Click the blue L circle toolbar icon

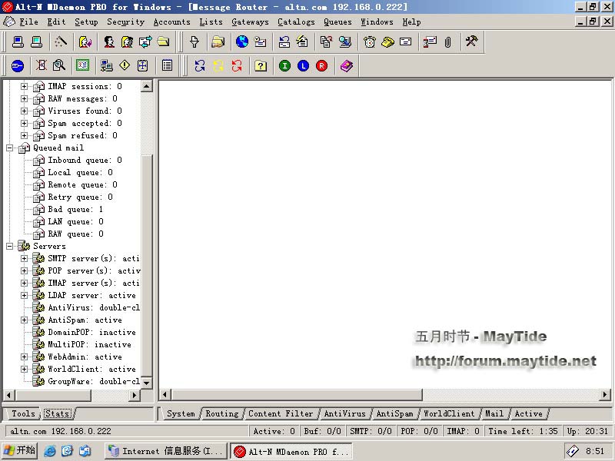[303, 66]
